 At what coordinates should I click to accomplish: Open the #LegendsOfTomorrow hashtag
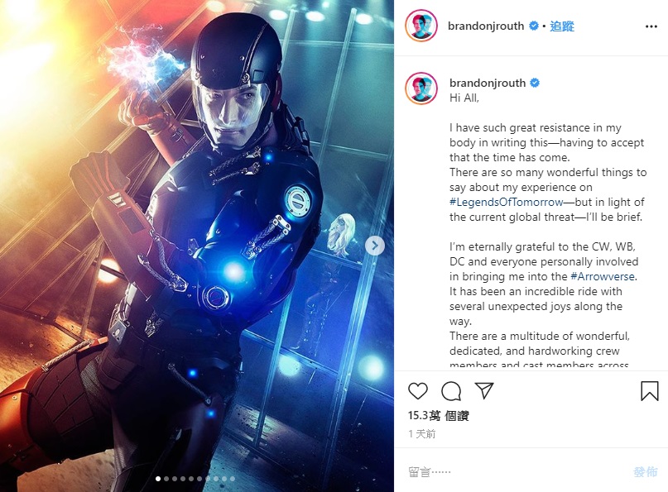506,202
